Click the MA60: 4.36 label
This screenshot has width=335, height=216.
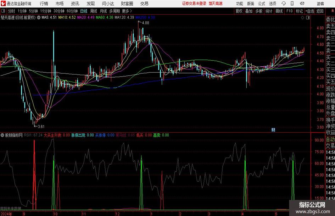105,17
